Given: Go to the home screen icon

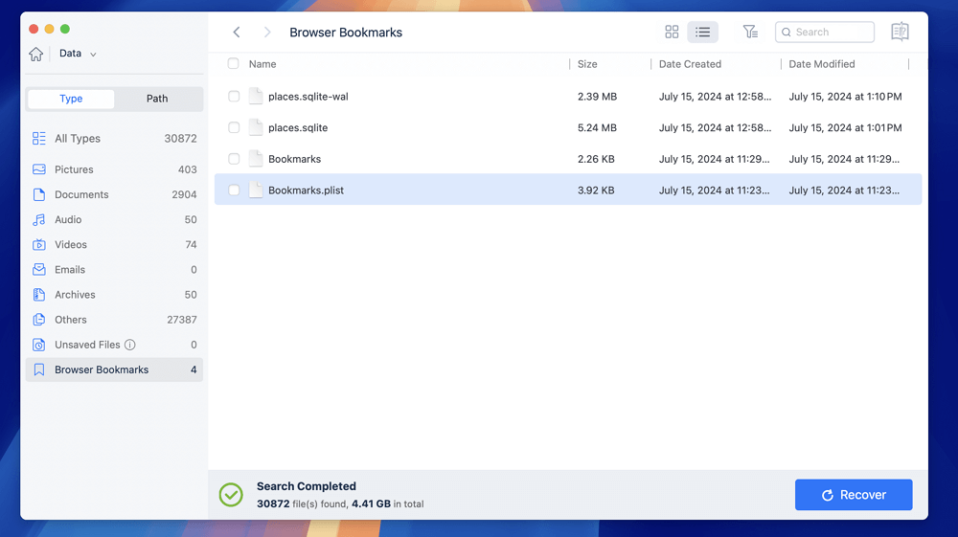Looking at the screenshot, I should pyautogui.click(x=36, y=54).
